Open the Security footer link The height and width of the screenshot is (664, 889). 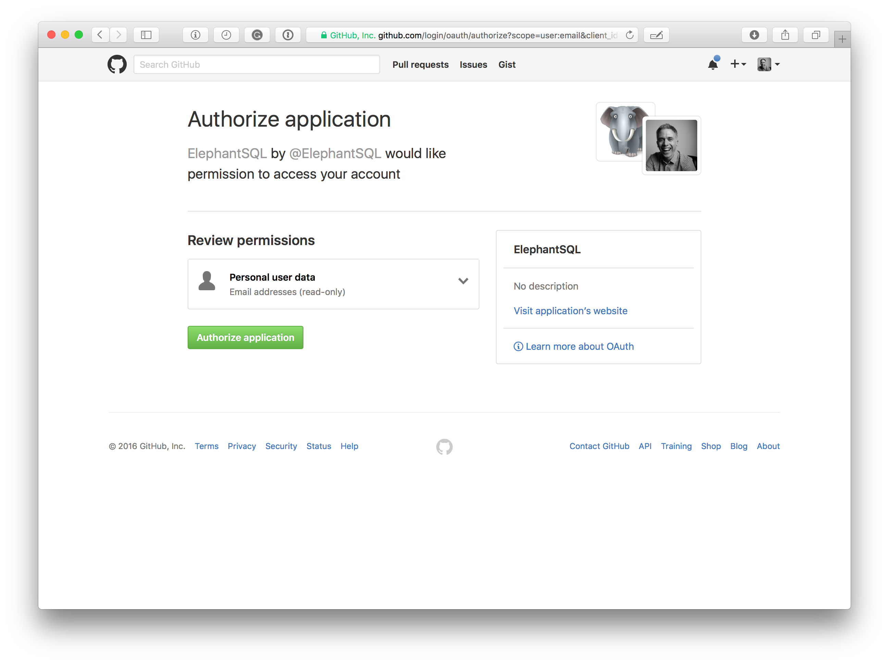pyautogui.click(x=281, y=446)
